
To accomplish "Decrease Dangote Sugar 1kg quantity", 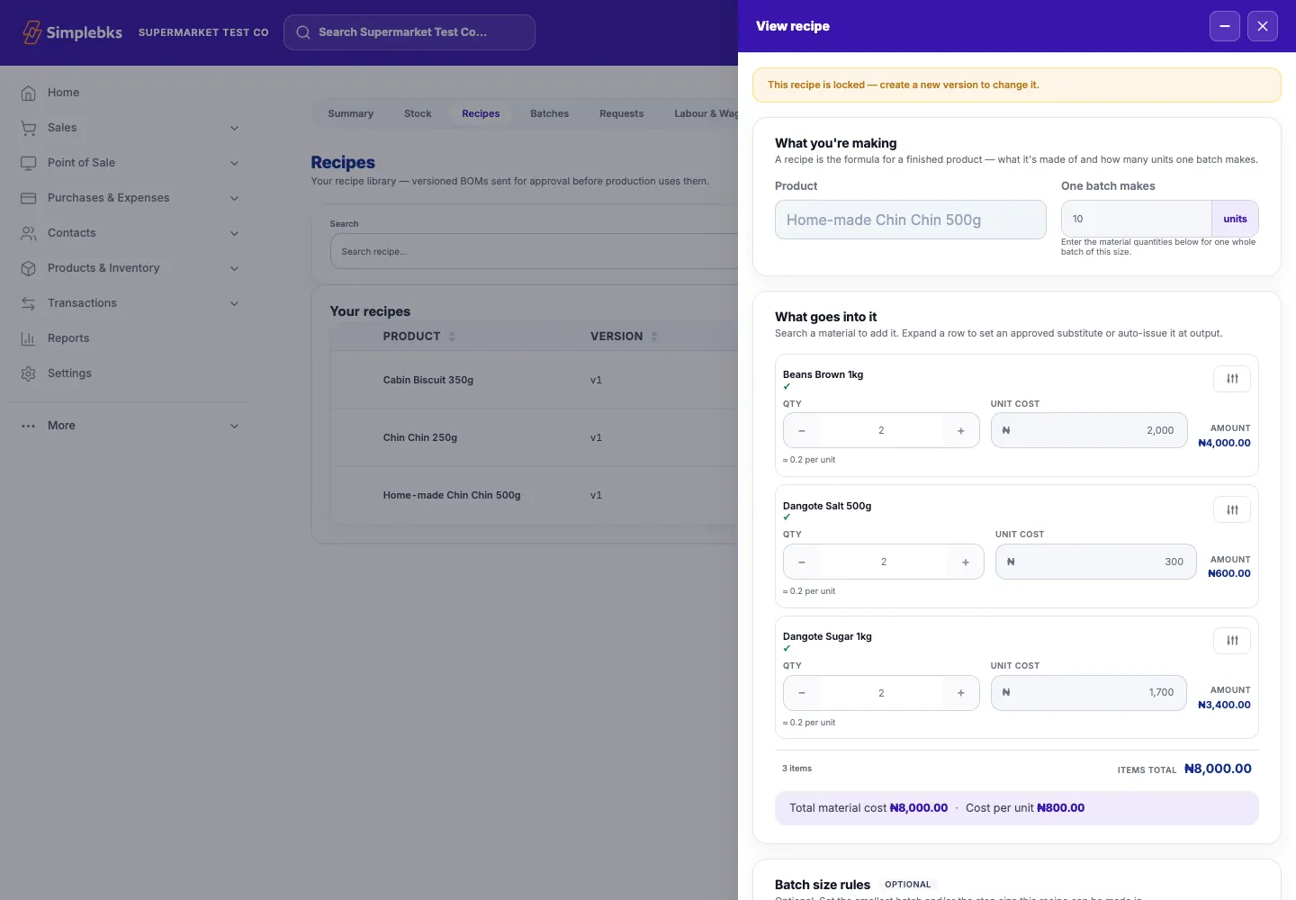I will click(802, 693).
